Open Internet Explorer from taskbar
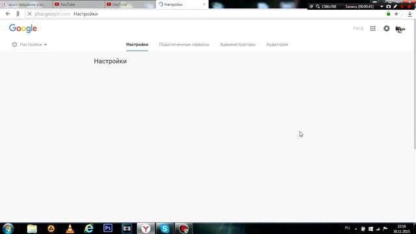The width and height of the screenshot is (416, 234). coord(89,228)
